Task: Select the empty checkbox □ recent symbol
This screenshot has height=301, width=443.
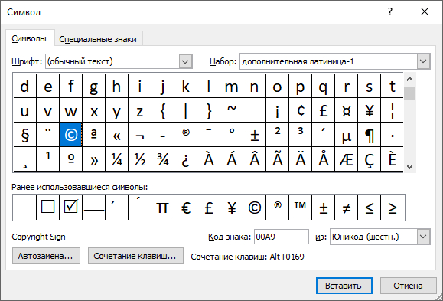Action: point(47,208)
